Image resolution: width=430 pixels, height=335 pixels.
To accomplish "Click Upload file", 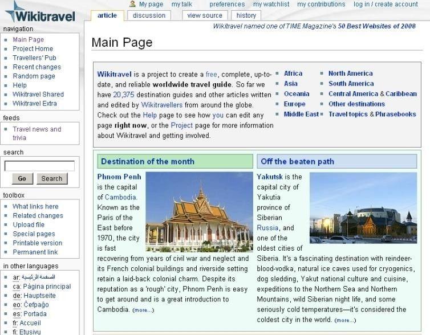I will 29,224.
